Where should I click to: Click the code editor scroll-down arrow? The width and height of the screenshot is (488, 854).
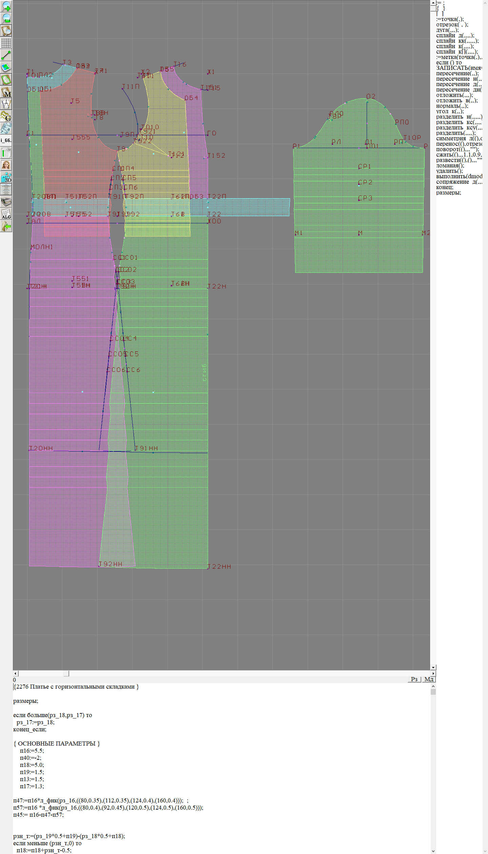(433, 851)
